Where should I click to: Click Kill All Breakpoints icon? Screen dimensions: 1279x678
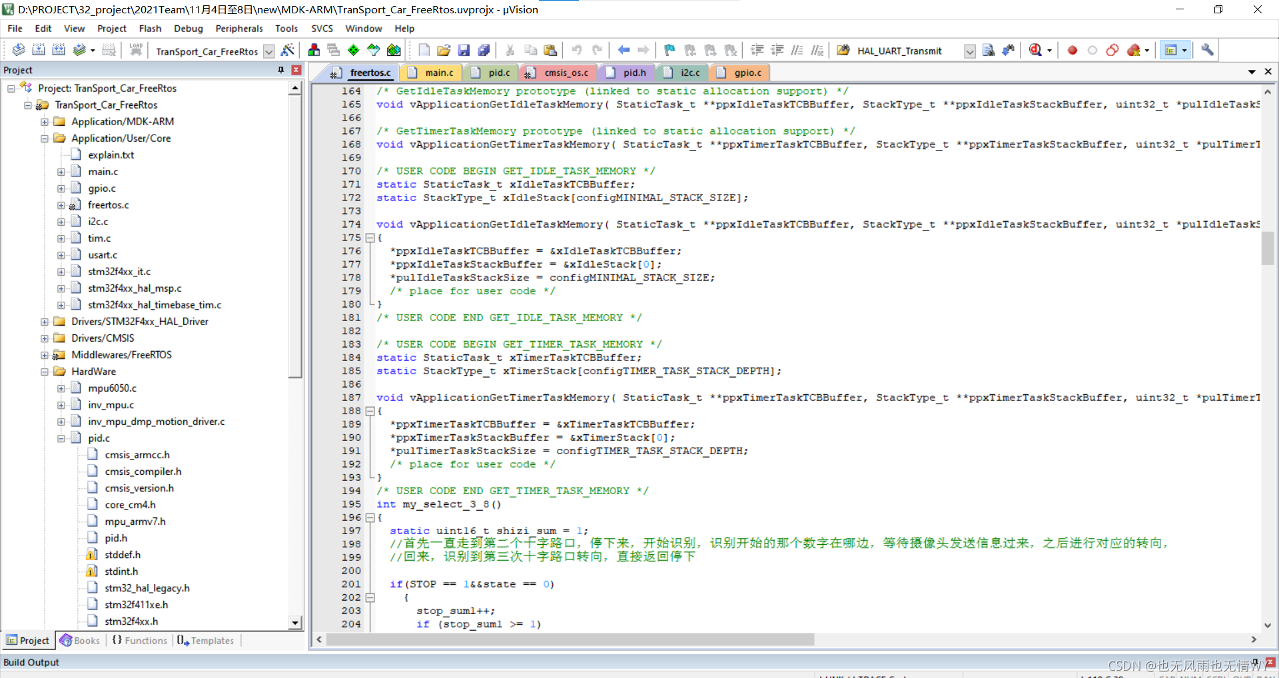pyautogui.click(x=1133, y=50)
